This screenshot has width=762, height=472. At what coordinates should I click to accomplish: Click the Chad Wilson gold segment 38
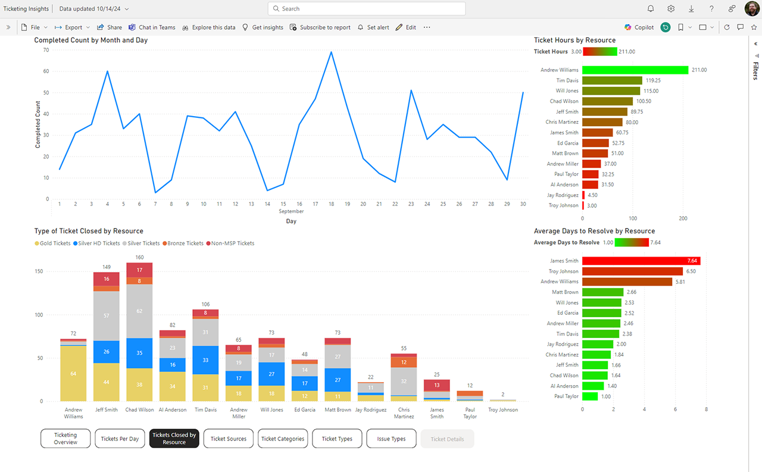139,385
